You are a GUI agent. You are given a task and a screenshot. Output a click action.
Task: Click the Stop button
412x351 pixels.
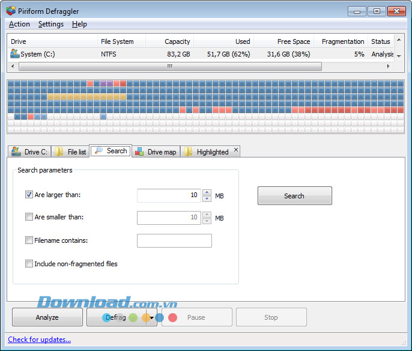pyautogui.click(x=271, y=317)
